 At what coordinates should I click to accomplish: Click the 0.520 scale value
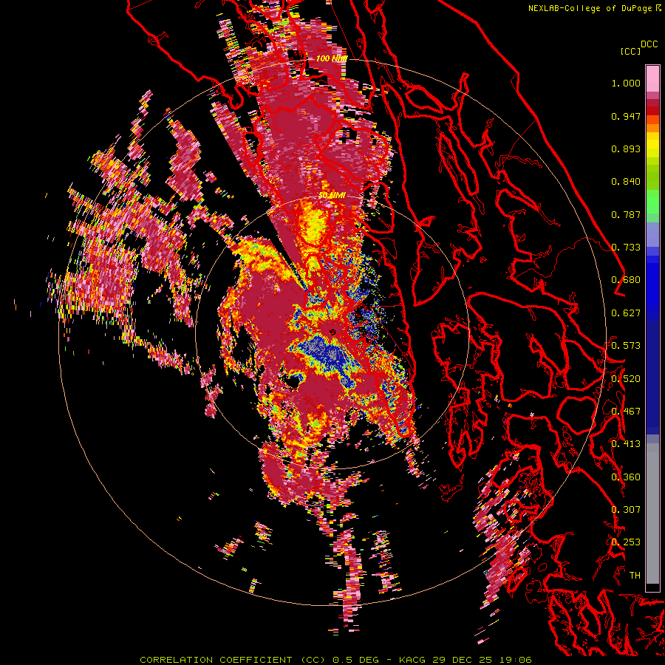tap(626, 379)
